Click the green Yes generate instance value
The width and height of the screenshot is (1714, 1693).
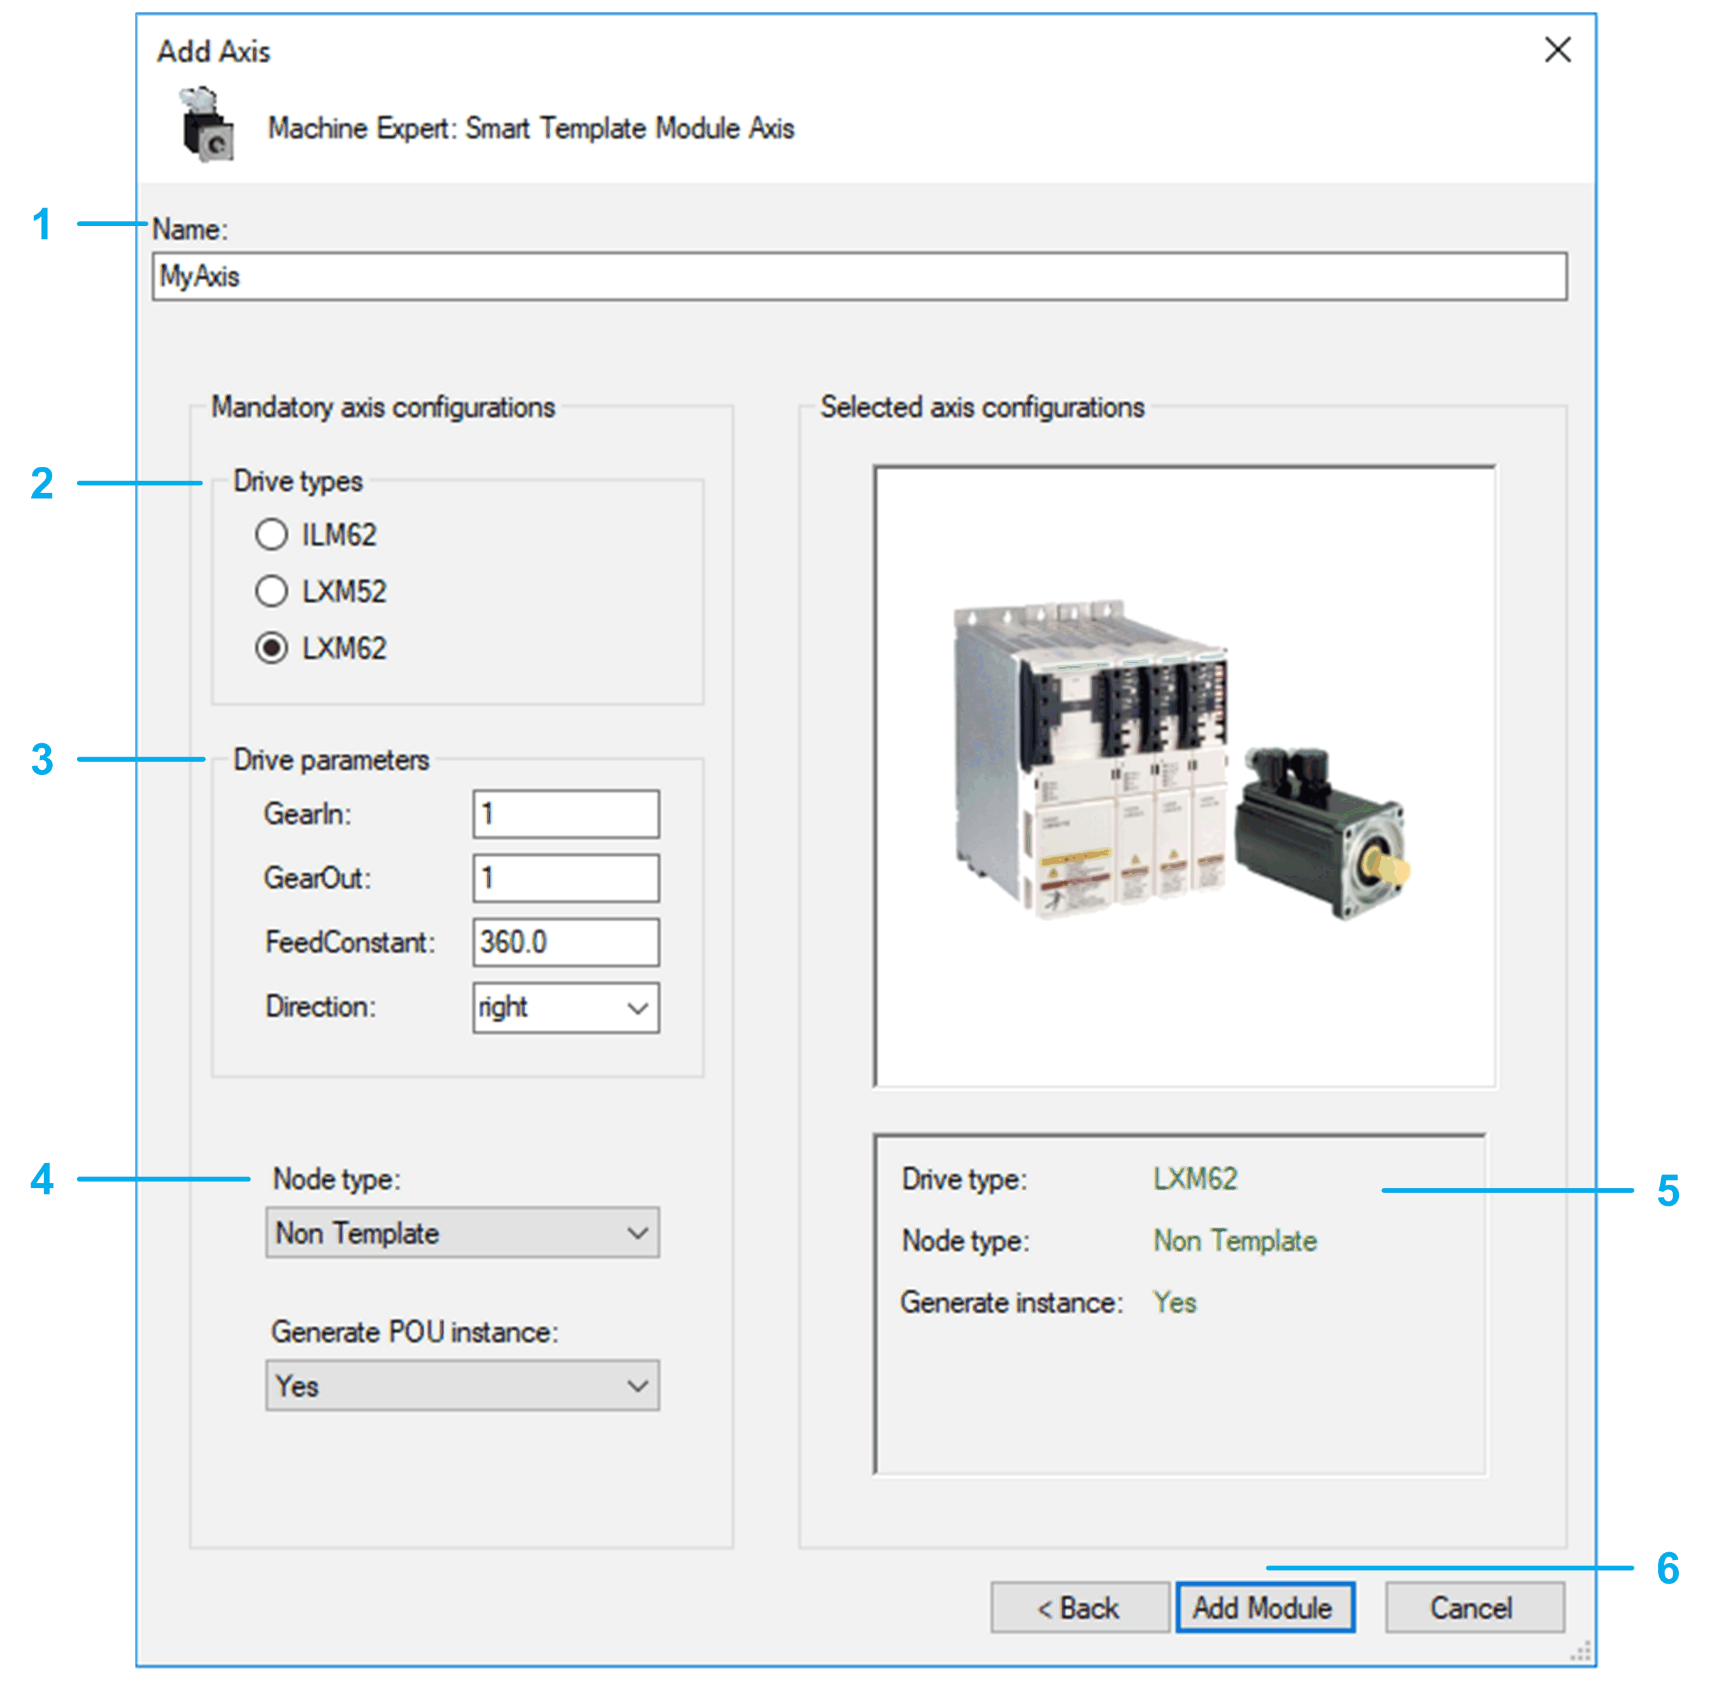(1175, 1303)
